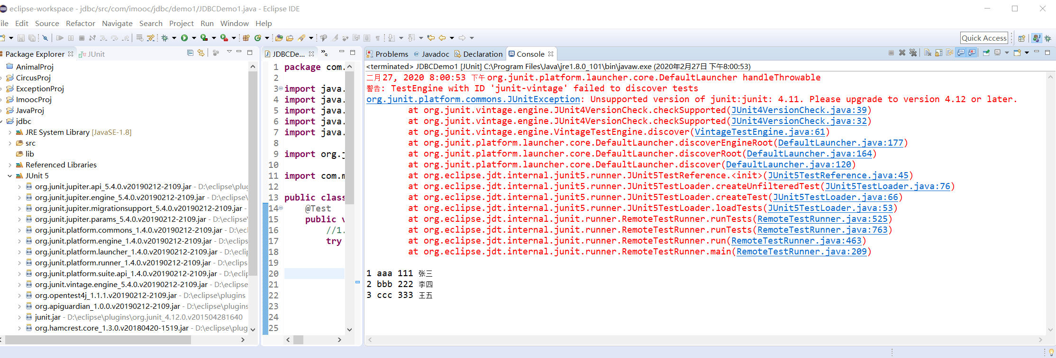The width and height of the screenshot is (1056, 358).
Task: Open Display Selected Console dropdown
Action: click(x=1007, y=52)
